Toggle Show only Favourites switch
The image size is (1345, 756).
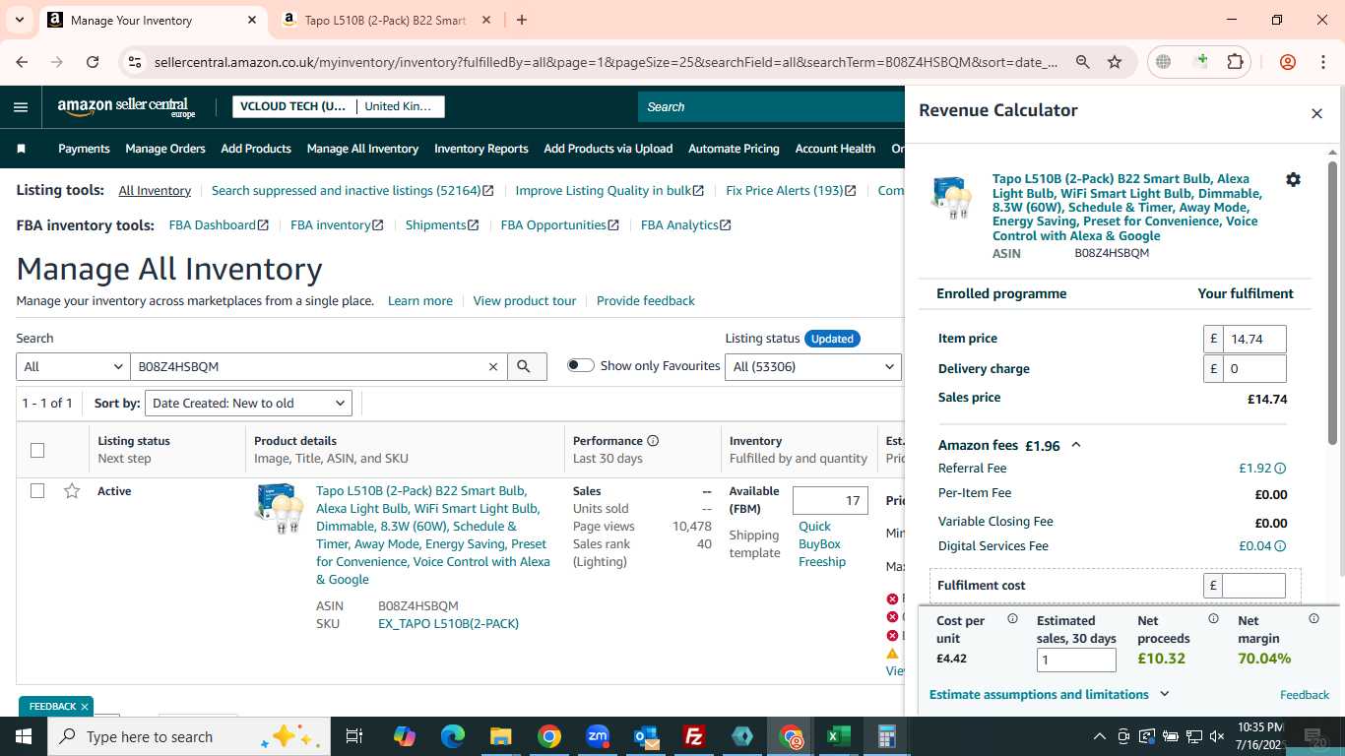pyautogui.click(x=581, y=365)
